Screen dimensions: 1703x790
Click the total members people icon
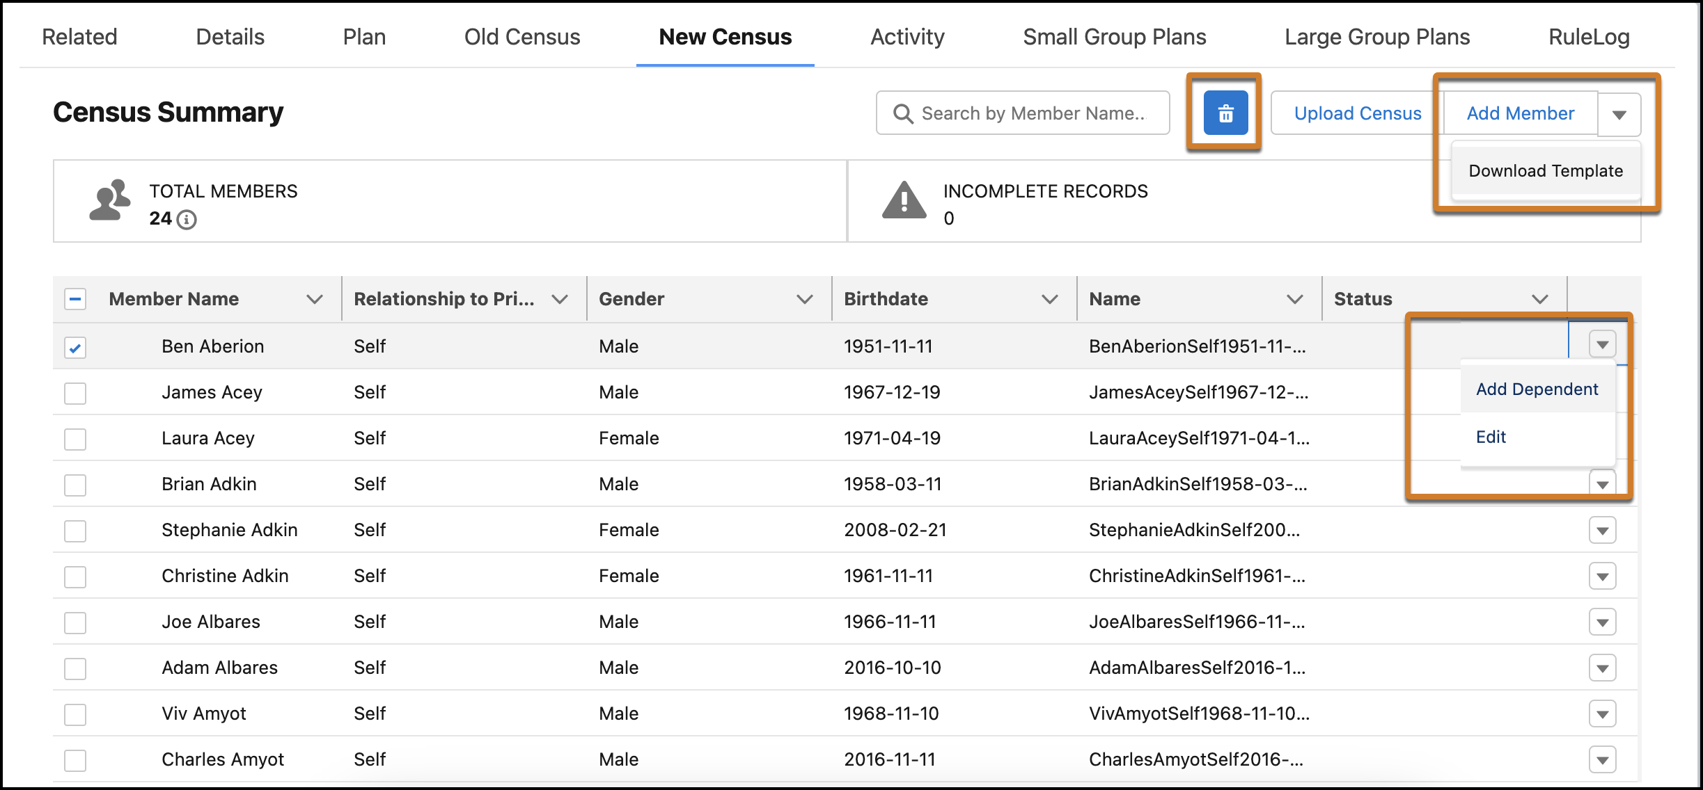click(x=110, y=200)
